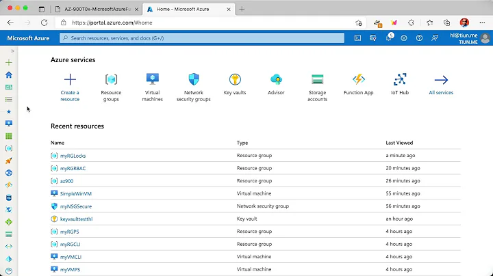This screenshot has height=276, width=493.
Task: Go to All services arrow
Action: coord(441,84)
